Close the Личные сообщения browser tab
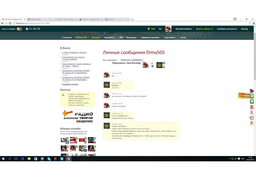 point(25,19)
